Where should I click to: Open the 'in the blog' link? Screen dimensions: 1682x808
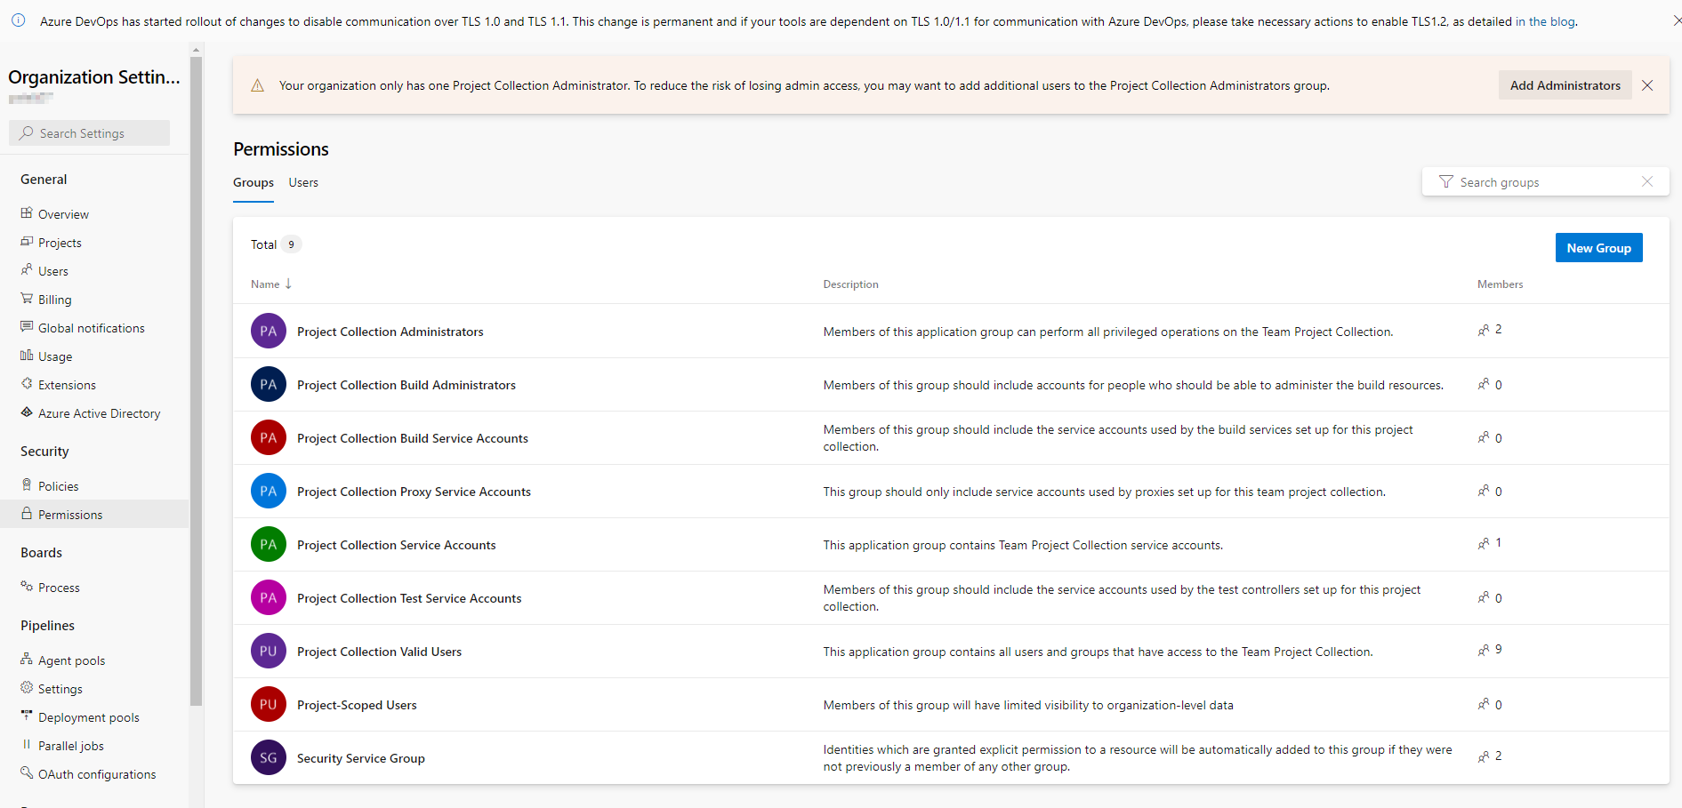pyautogui.click(x=1545, y=21)
